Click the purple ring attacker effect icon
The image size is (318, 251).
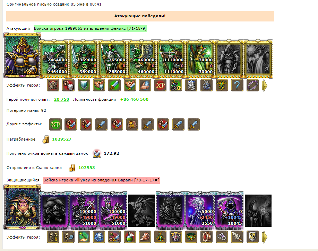click(x=252, y=85)
